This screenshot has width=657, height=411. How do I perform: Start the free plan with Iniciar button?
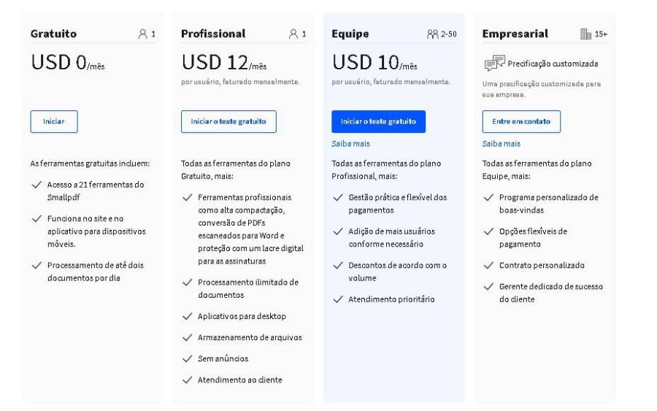coord(54,121)
